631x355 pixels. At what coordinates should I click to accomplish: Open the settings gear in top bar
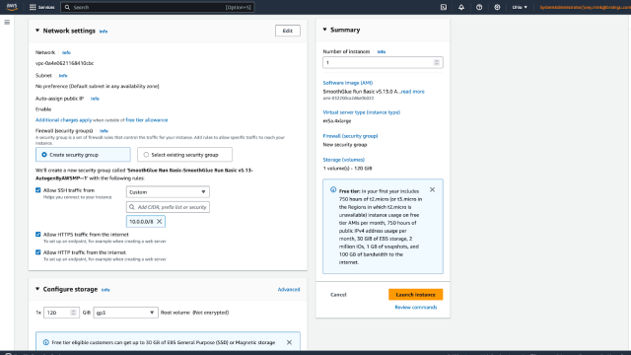497,7
